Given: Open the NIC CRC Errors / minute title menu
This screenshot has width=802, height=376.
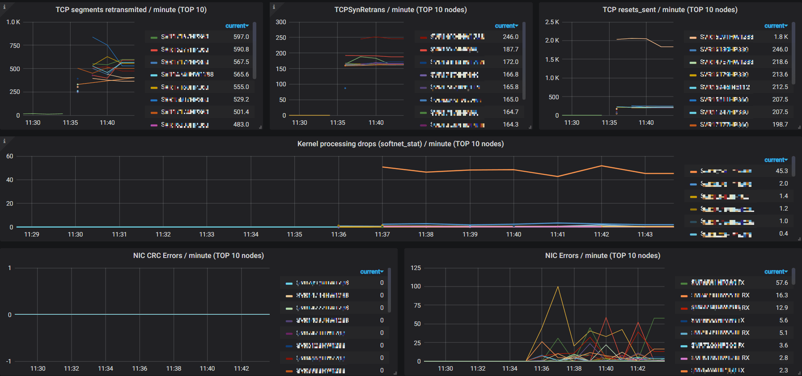Looking at the screenshot, I should pyautogui.click(x=198, y=256).
